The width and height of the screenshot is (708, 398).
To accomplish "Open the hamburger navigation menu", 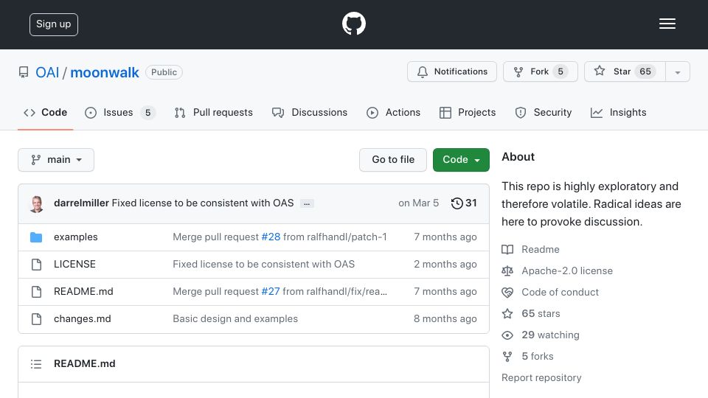I will click(x=667, y=24).
